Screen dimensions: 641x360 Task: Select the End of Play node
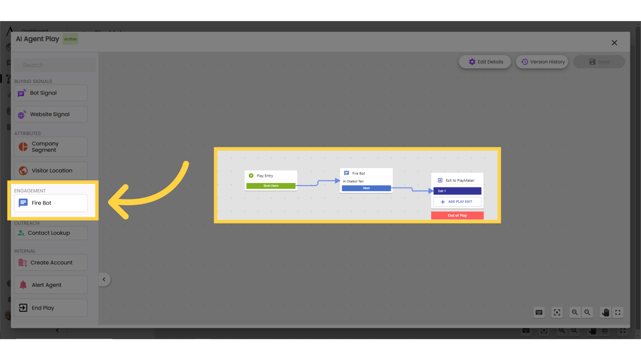(457, 215)
